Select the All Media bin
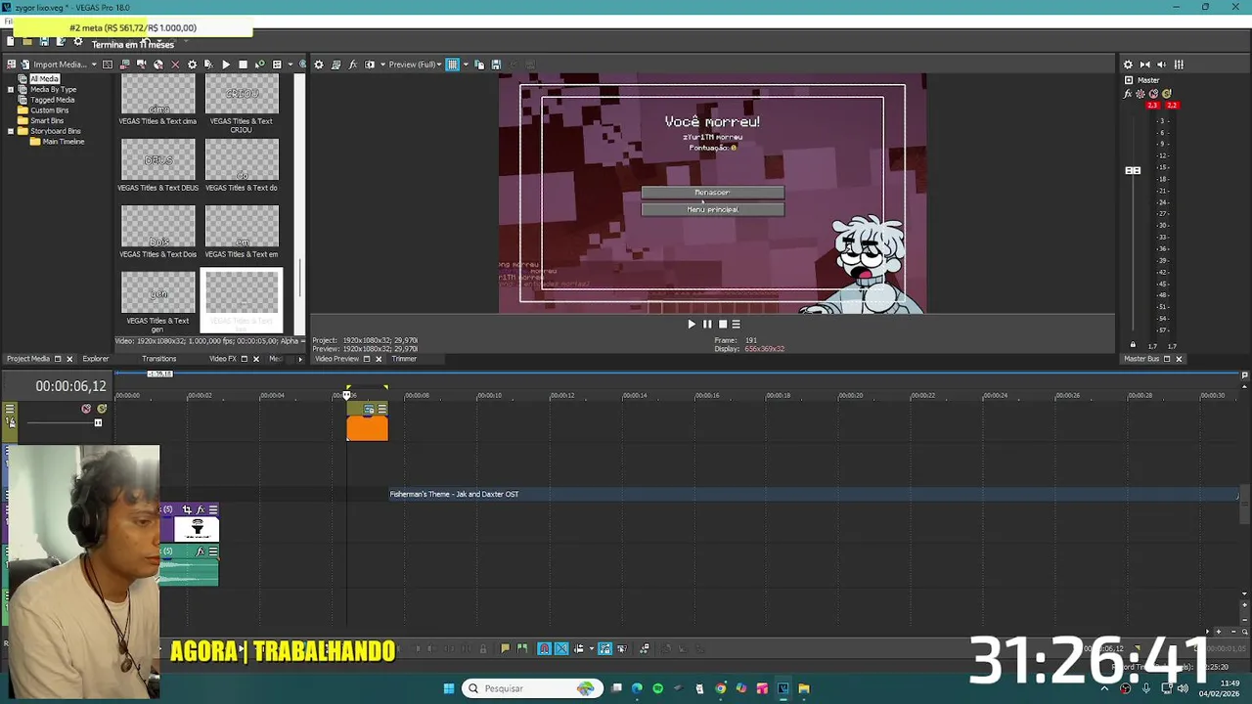Viewport: 1252px width, 704px height. pyautogui.click(x=44, y=78)
